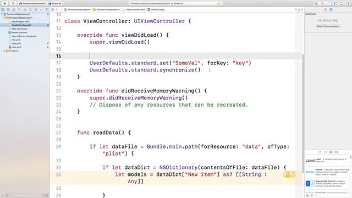Open the folder breadcrumb in jump bar
The image size is (352, 198).
coord(106,10)
